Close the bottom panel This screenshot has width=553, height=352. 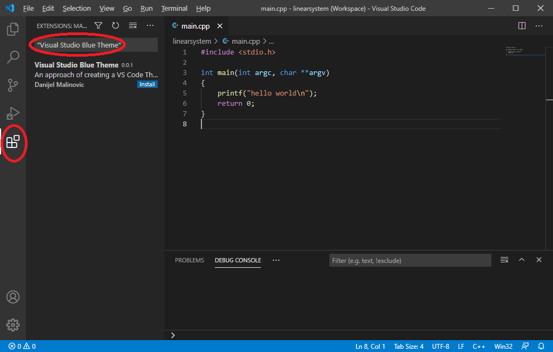[x=539, y=260]
